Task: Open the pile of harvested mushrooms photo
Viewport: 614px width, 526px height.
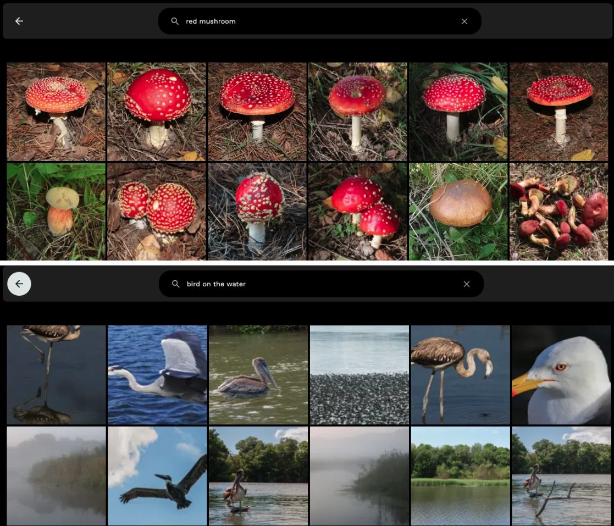Action: [x=558, y=212]
